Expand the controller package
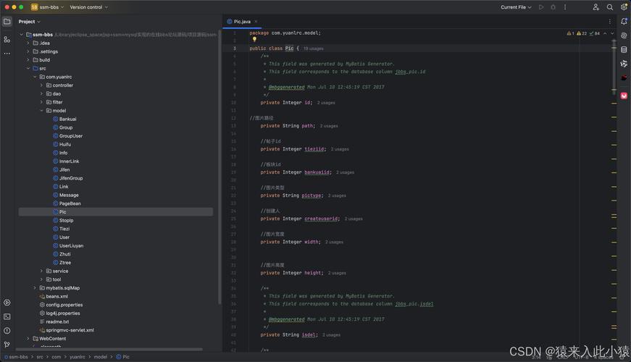The height and width of the screenshot is (362, 631). pyautogui.click(x=41, y=85)
